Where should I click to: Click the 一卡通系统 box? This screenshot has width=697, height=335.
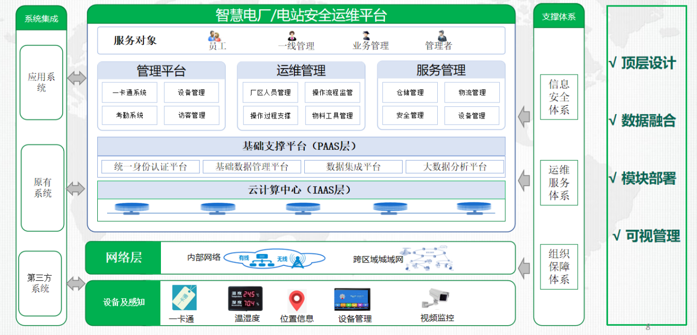pos(130,93)
